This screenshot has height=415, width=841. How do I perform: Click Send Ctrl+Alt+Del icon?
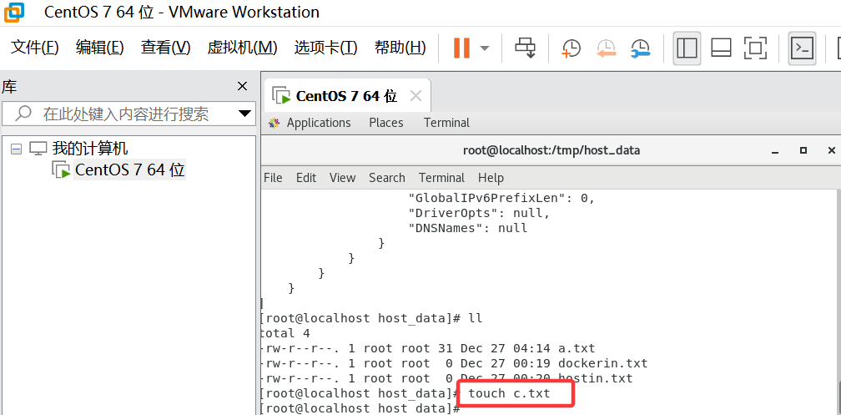click(x=525, y=48)
